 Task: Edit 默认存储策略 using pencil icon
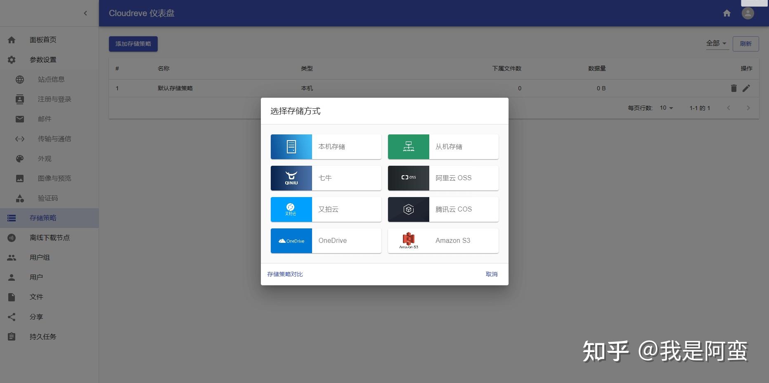746,88
